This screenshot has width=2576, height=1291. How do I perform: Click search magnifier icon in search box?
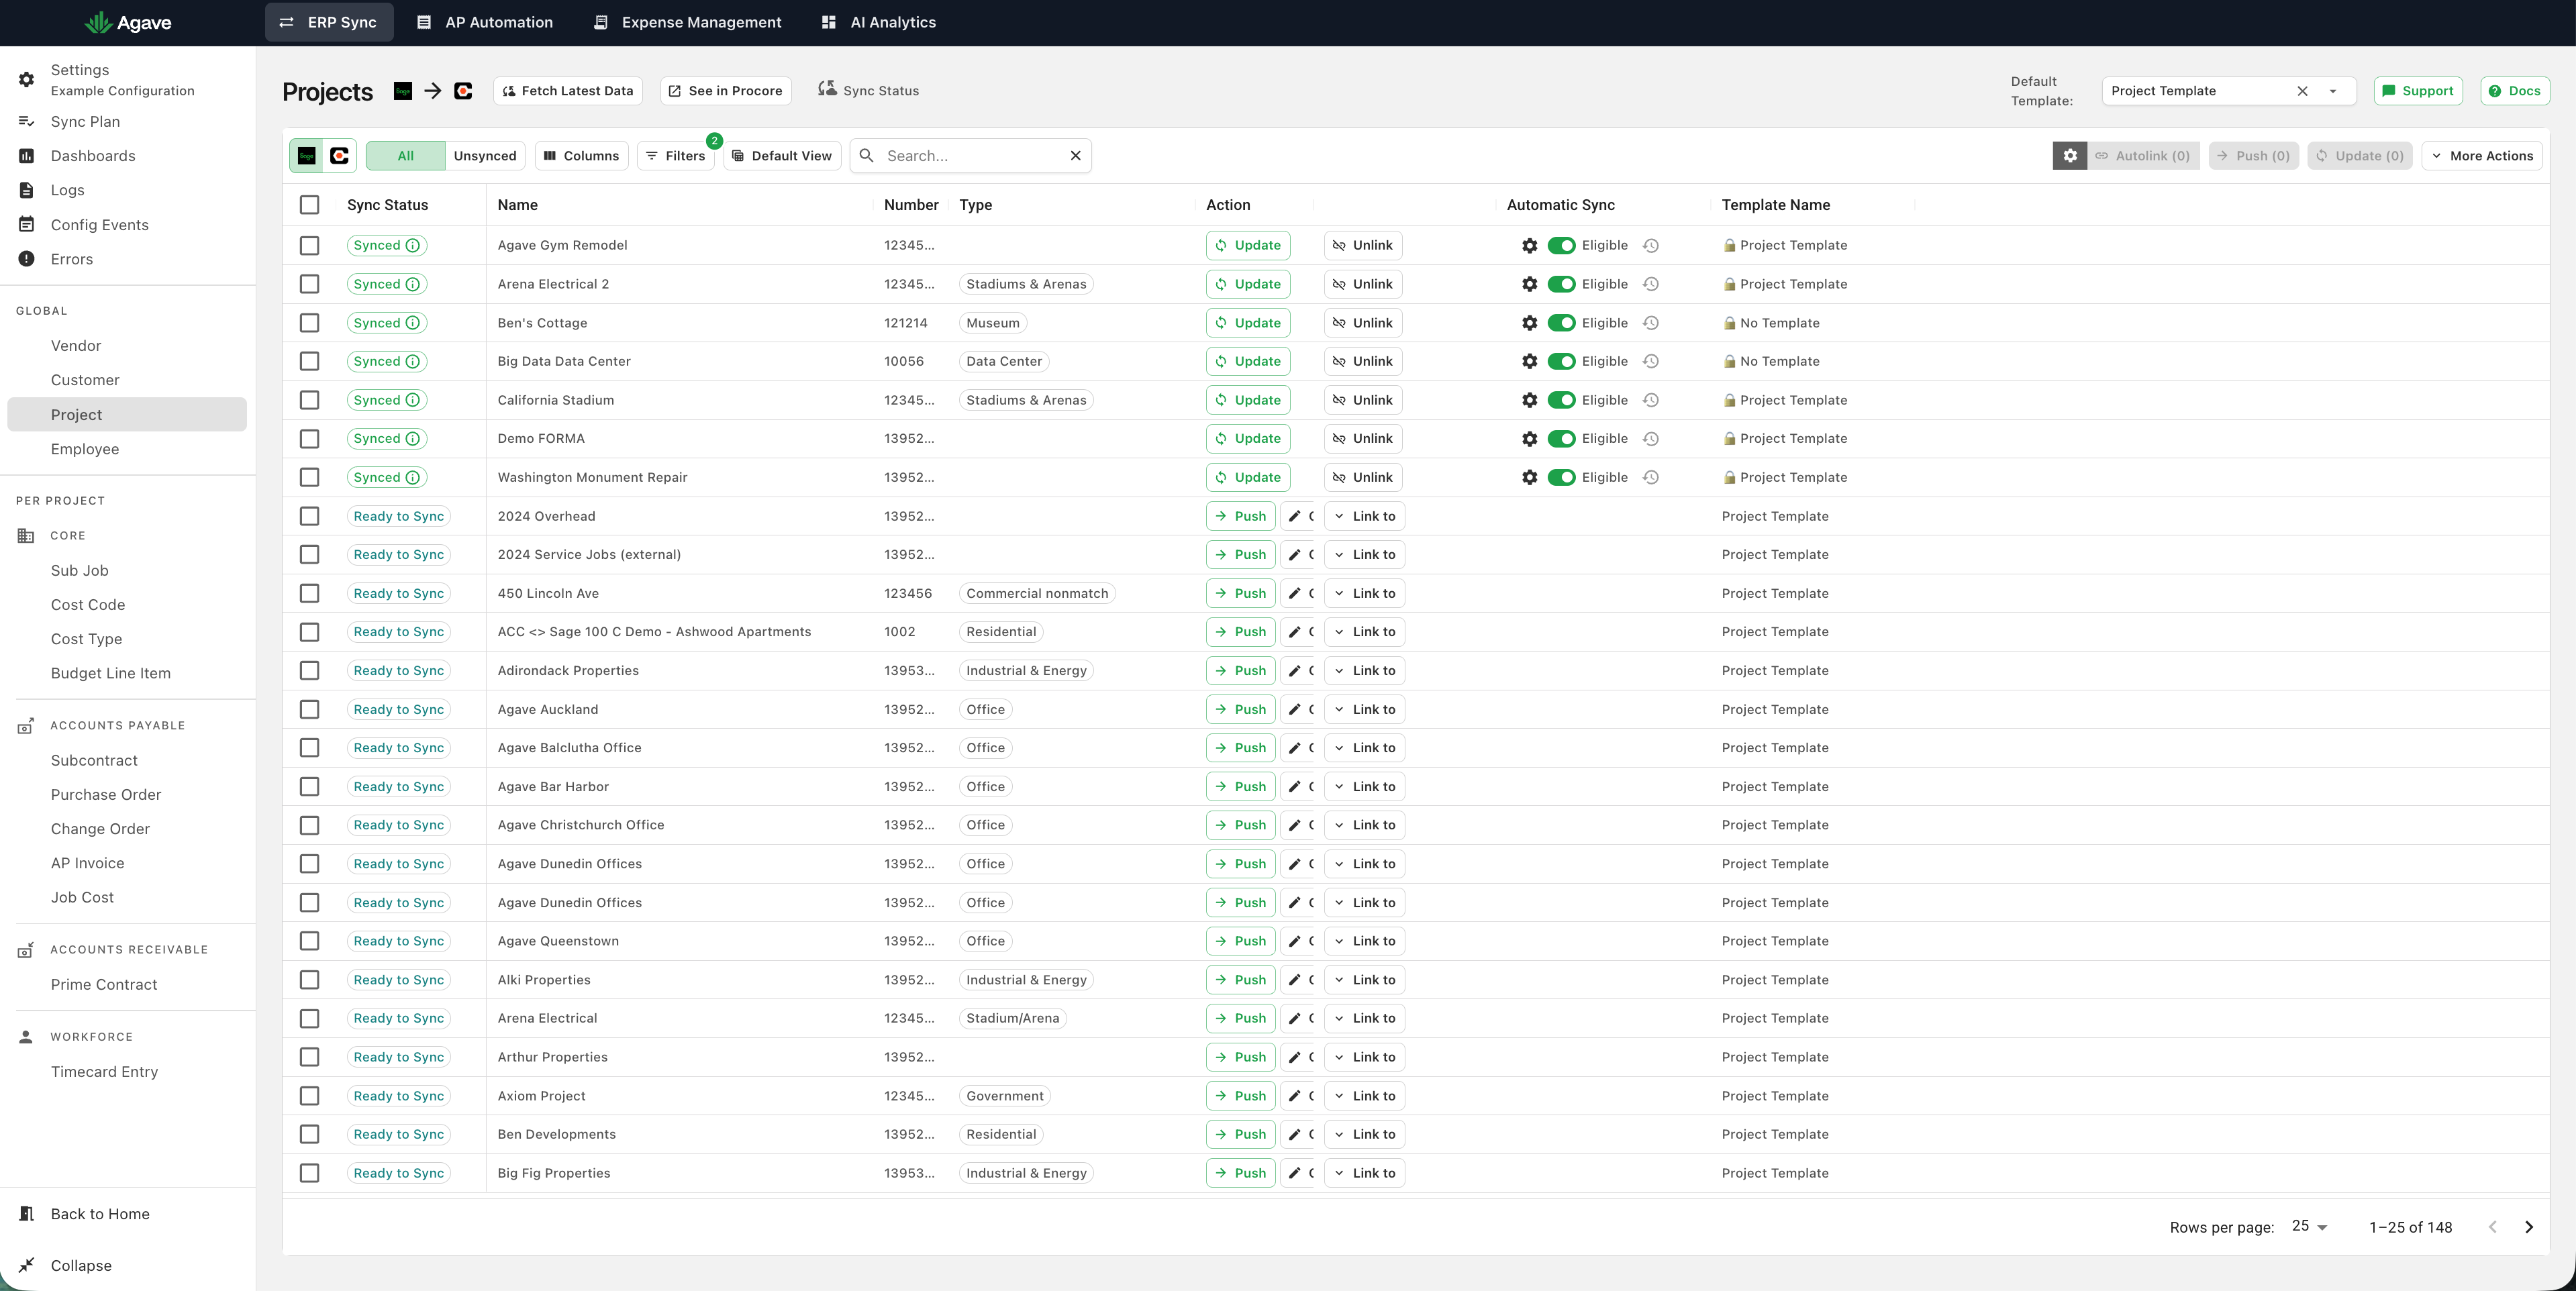(867, 156)
